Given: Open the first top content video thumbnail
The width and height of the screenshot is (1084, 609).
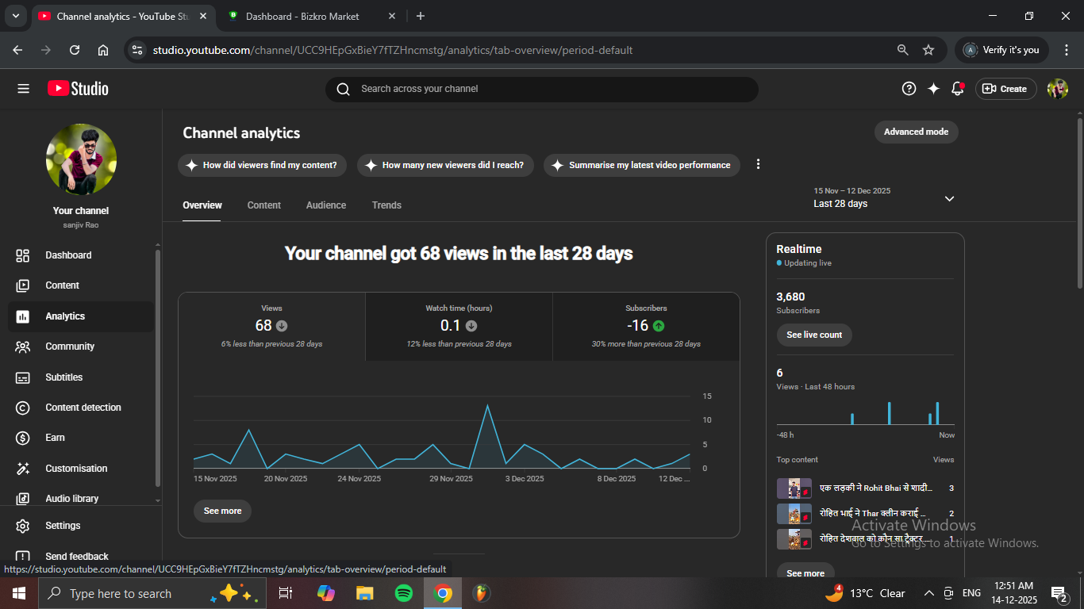Looking at the screenshot, I should click(x=794, y=488).
